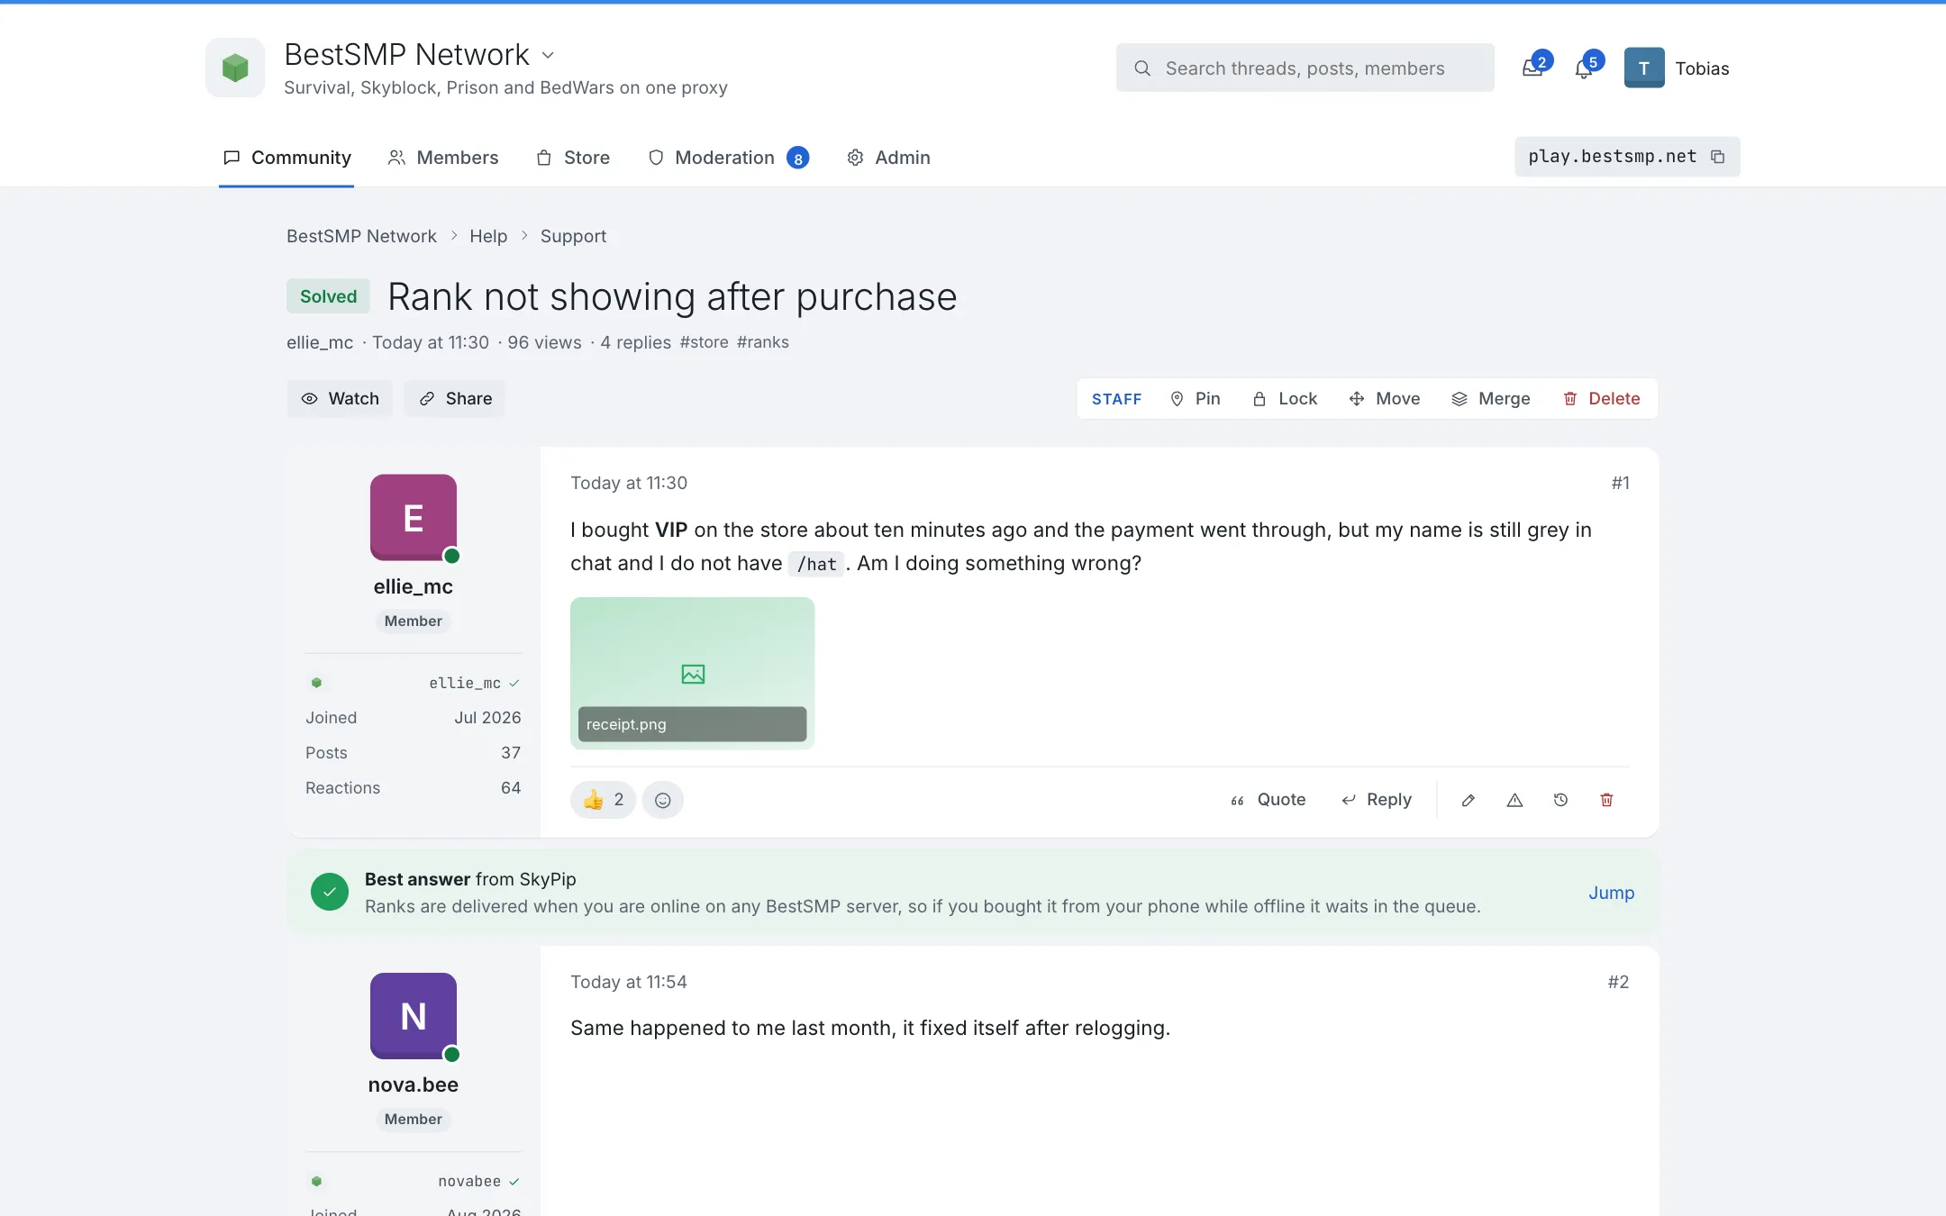The height and width of the screenshot is (1216, 1946).
Task: Go to the Admin tab
Action: point(888,158)
